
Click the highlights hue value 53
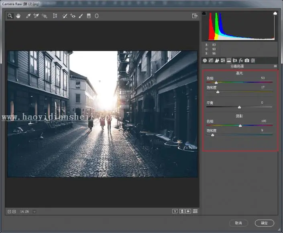point(263,78)
